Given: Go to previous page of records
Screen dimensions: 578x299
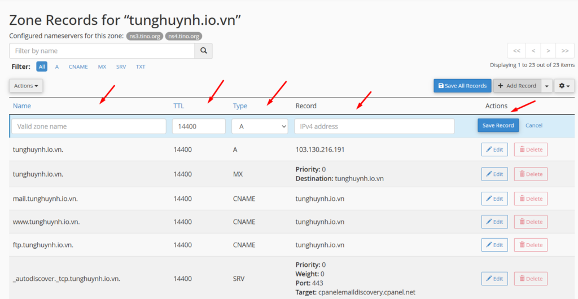Looking at the screenshot, I should (x=533, y=51).
